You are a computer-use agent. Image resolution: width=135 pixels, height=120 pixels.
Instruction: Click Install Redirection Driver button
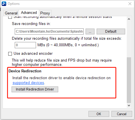coord(35,89)
